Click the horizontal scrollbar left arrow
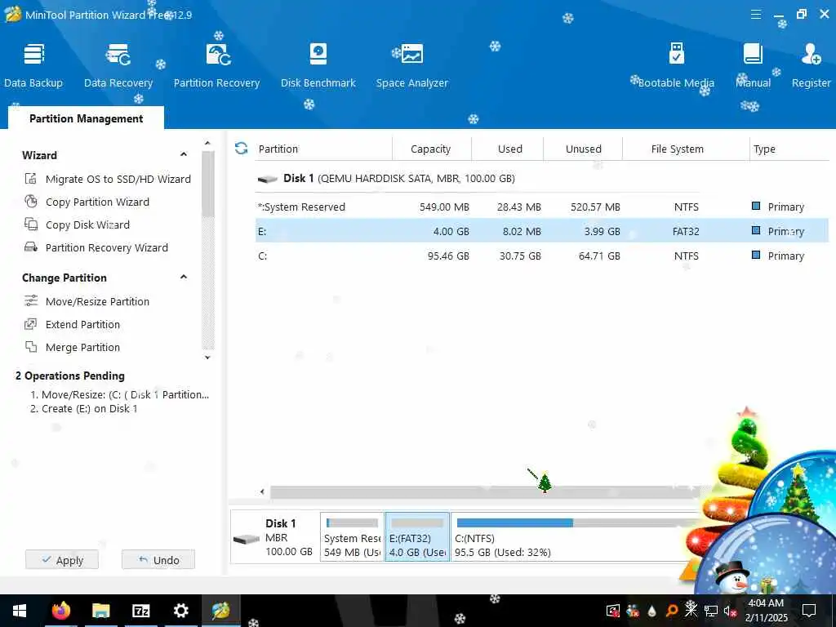 (262, 491)
